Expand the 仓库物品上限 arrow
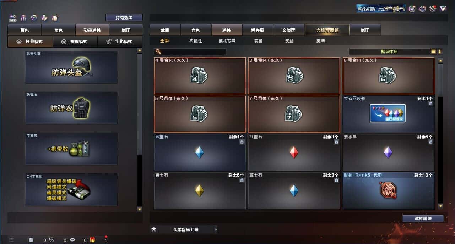This screenshot has height=244, width=455. (x=216, y=229)
